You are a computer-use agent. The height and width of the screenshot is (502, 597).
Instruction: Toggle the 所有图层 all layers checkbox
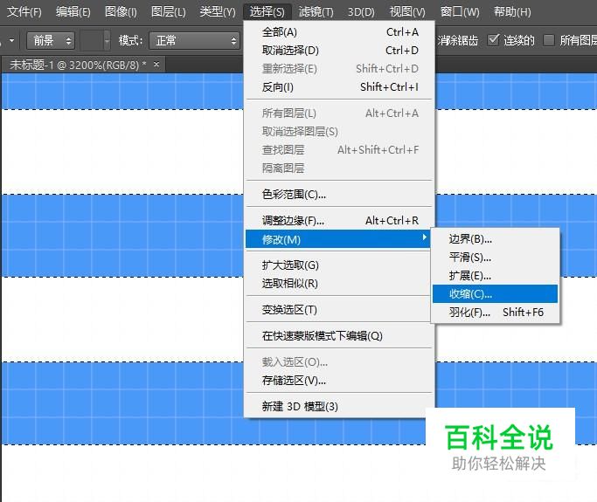click(549, 39)
